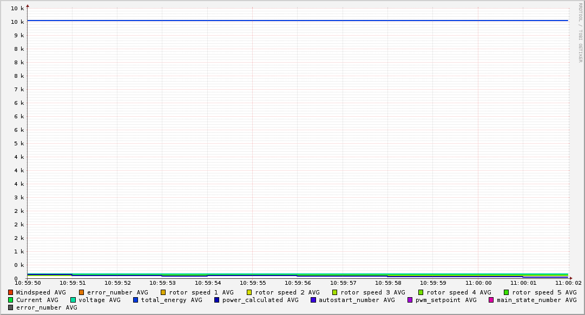Select the rotor speed 3 AVG color swatch

point(335,292)
